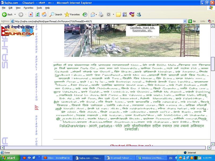Click the Windows Messenger toolbar icon
The width and height of the screenshot is (215, 161).
tap(139, 14)
